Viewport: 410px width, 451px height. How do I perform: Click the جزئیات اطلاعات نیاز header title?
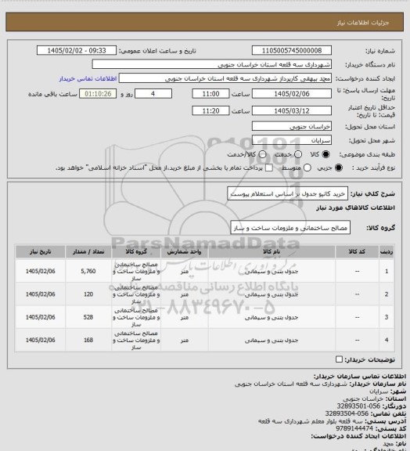[363, 23]
